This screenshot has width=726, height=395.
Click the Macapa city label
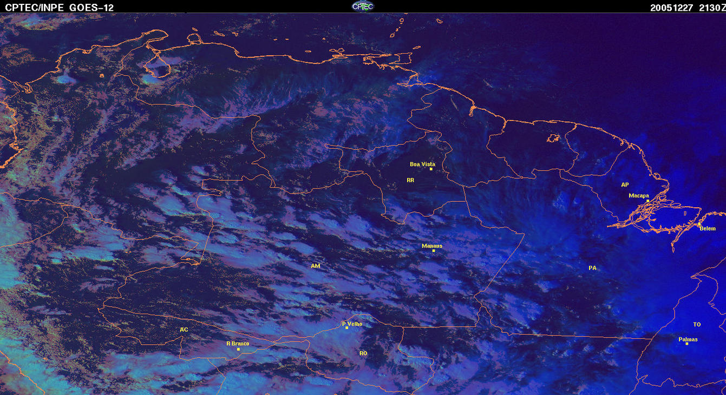point(639,195)
